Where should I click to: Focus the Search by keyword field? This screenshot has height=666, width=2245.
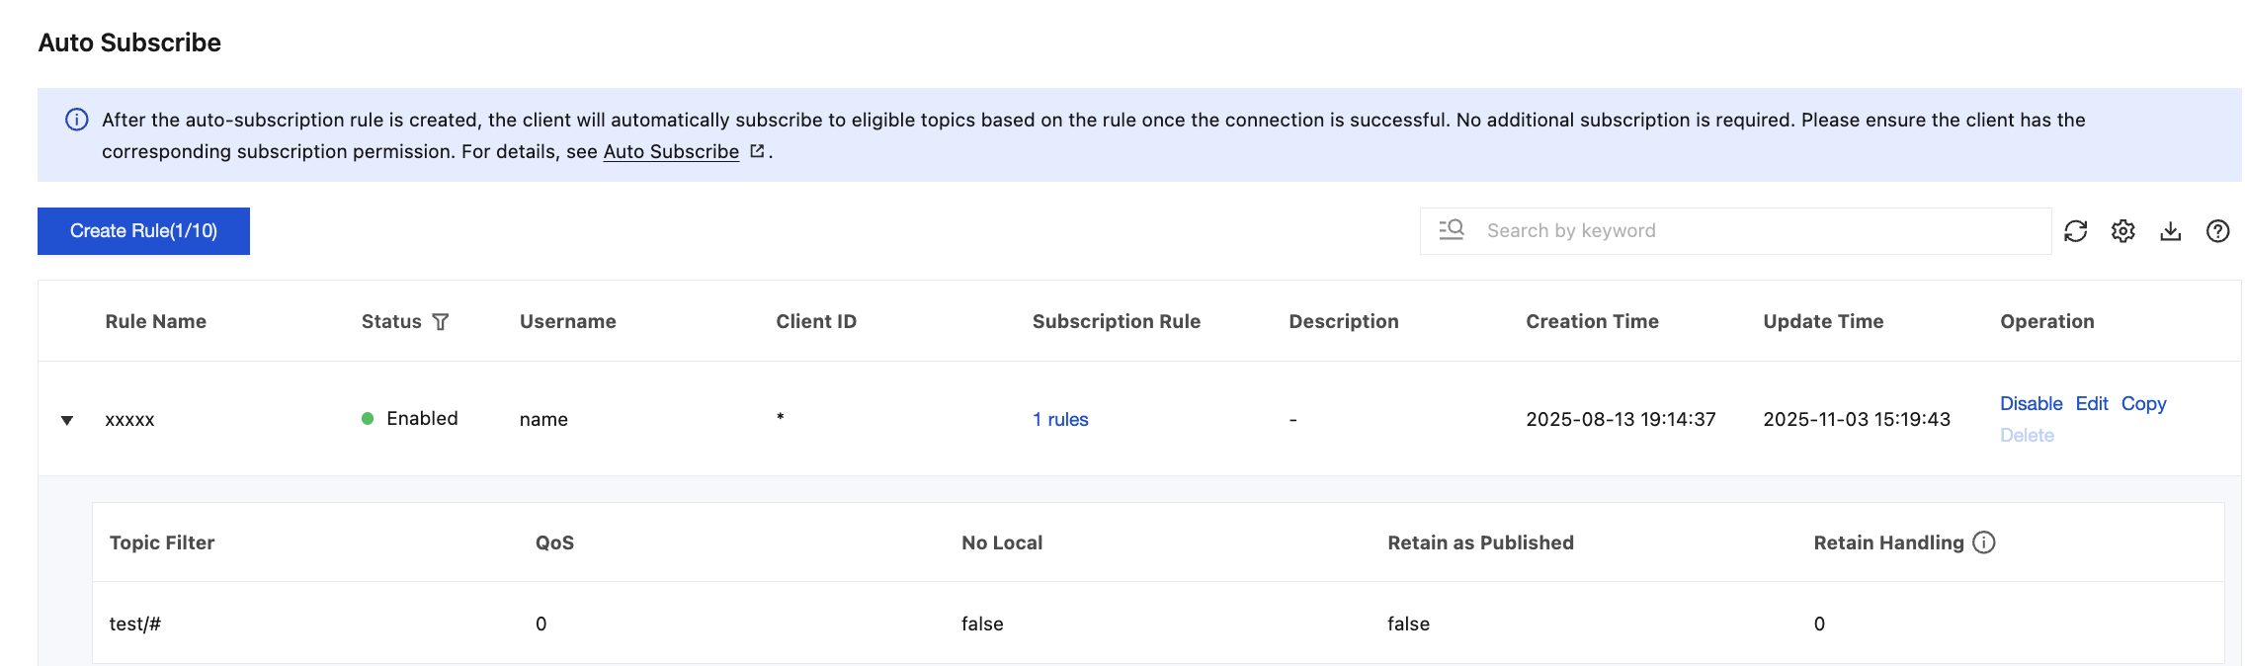pyautogui.click(x=1759, y=231)
